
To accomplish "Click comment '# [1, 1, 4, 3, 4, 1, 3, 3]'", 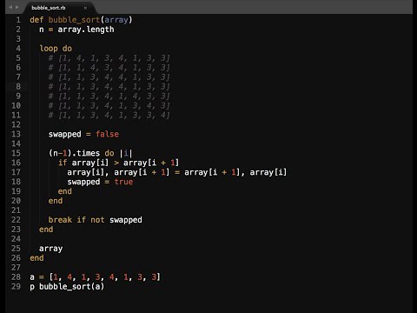I will (109, 68).
